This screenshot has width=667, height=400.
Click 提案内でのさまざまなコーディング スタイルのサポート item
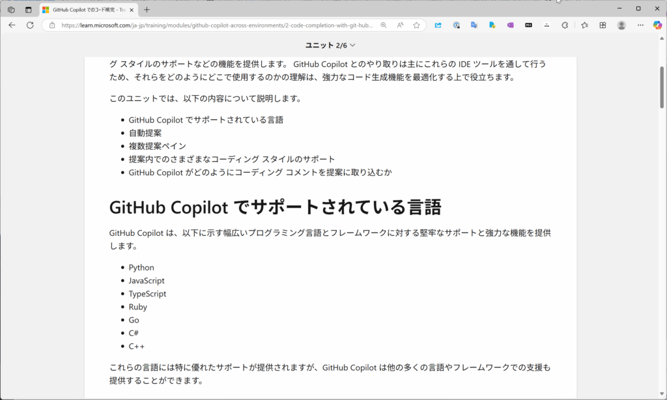[x=232, y=159]
